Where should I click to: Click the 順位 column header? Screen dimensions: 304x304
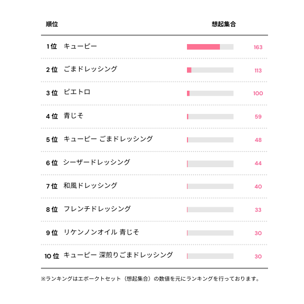tap(52, 24)
